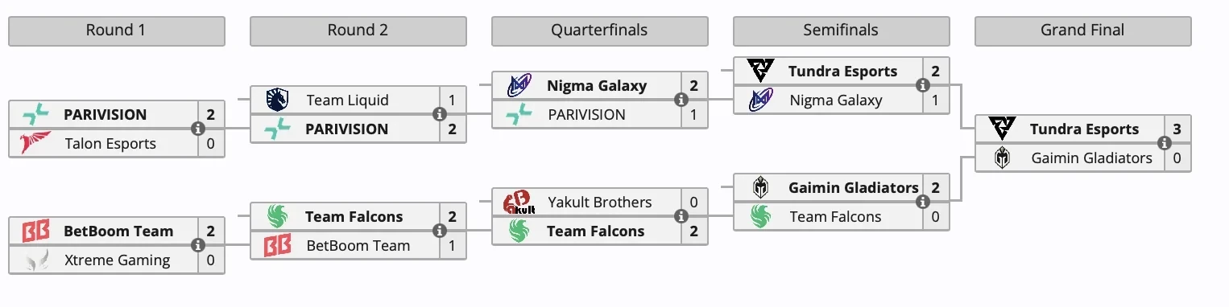View details of Nigma Galaxy vs PARIVISION quarterfinal
This screenshot has width=1229, height=307.
coord(681,100)
